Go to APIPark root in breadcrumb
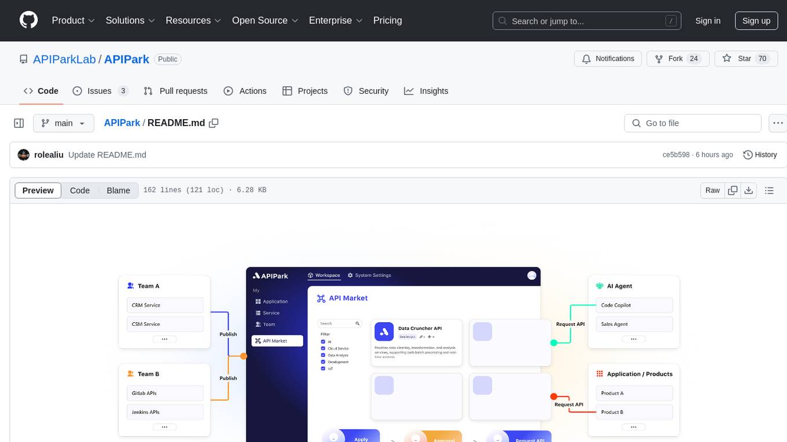 122,123
